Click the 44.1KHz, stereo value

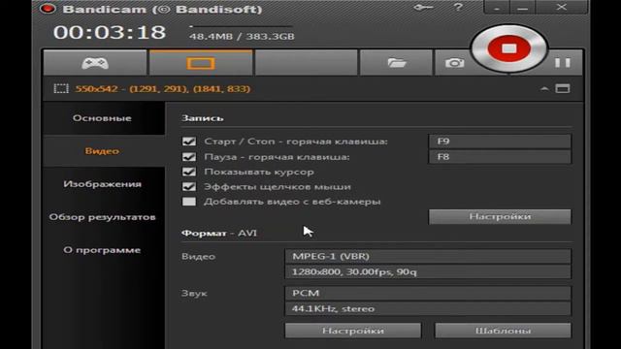pyautogui.click(x=428, y=308)
